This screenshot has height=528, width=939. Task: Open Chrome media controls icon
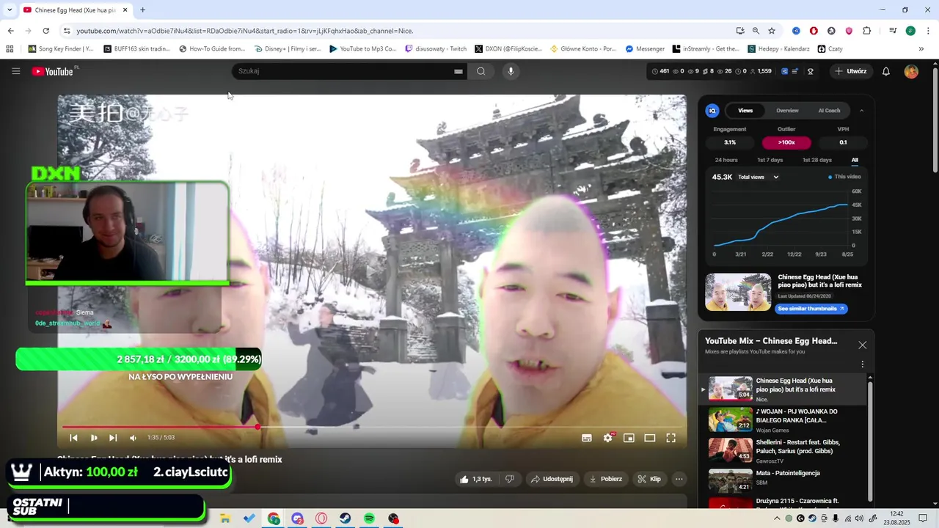(x=893, y=31)
